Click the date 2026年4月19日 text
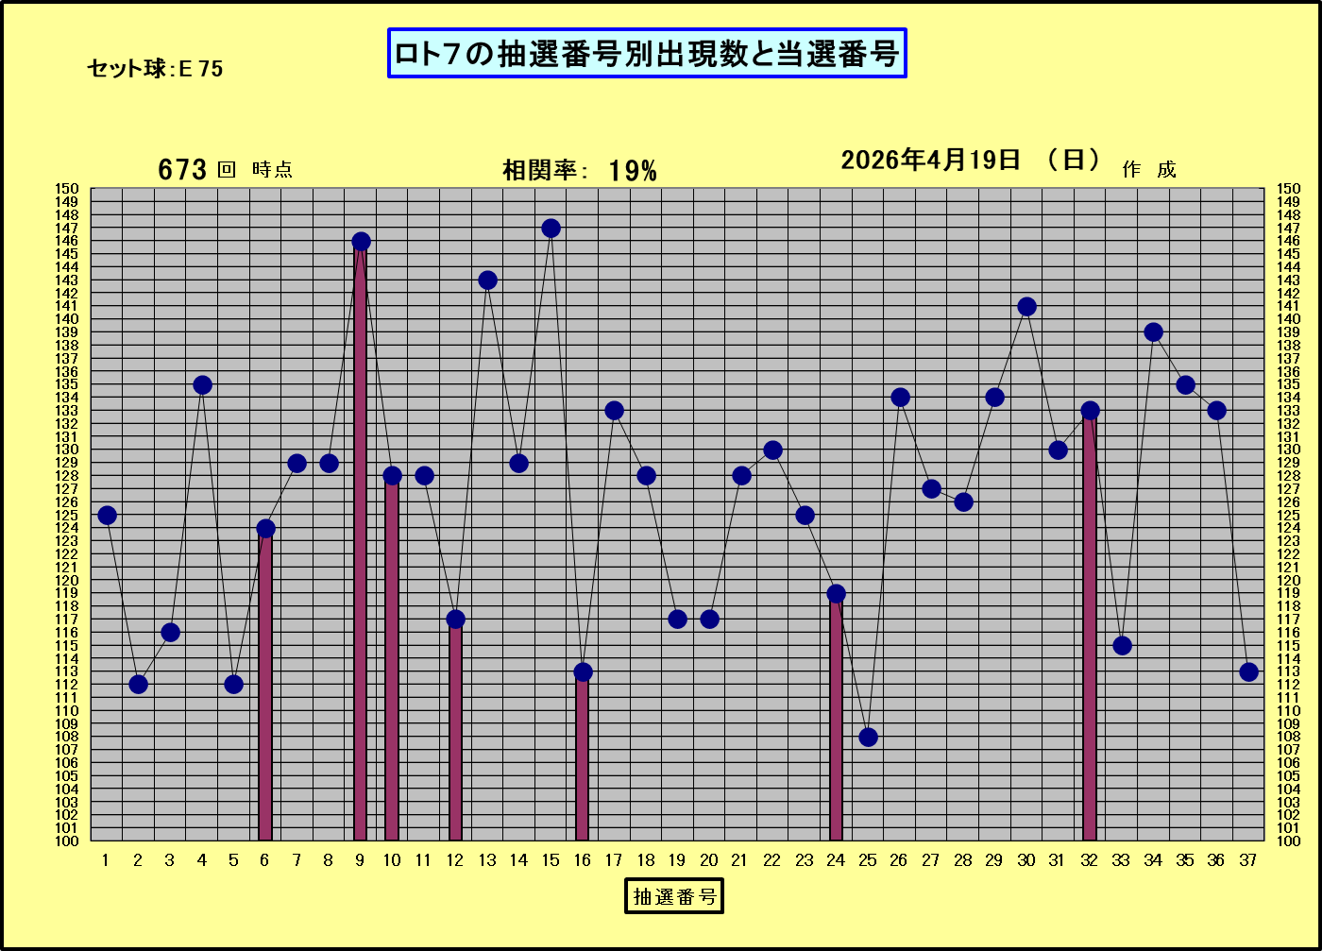 930,161
